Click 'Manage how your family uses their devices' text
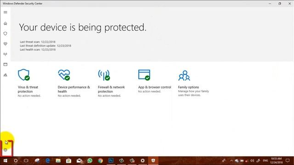This screenshot has width=294, height=165. (x=193, y=93)
